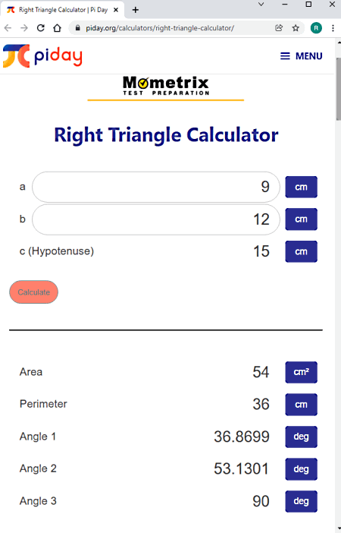
Task: Change the hypotenuse cm unit
Action: click(x=301, y=251)
